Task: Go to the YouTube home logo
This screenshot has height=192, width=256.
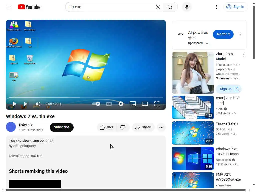Action: click(29, 7)
